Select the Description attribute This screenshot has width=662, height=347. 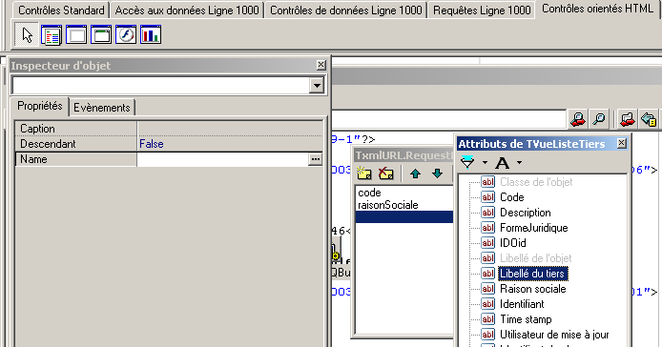click(526, 213)
